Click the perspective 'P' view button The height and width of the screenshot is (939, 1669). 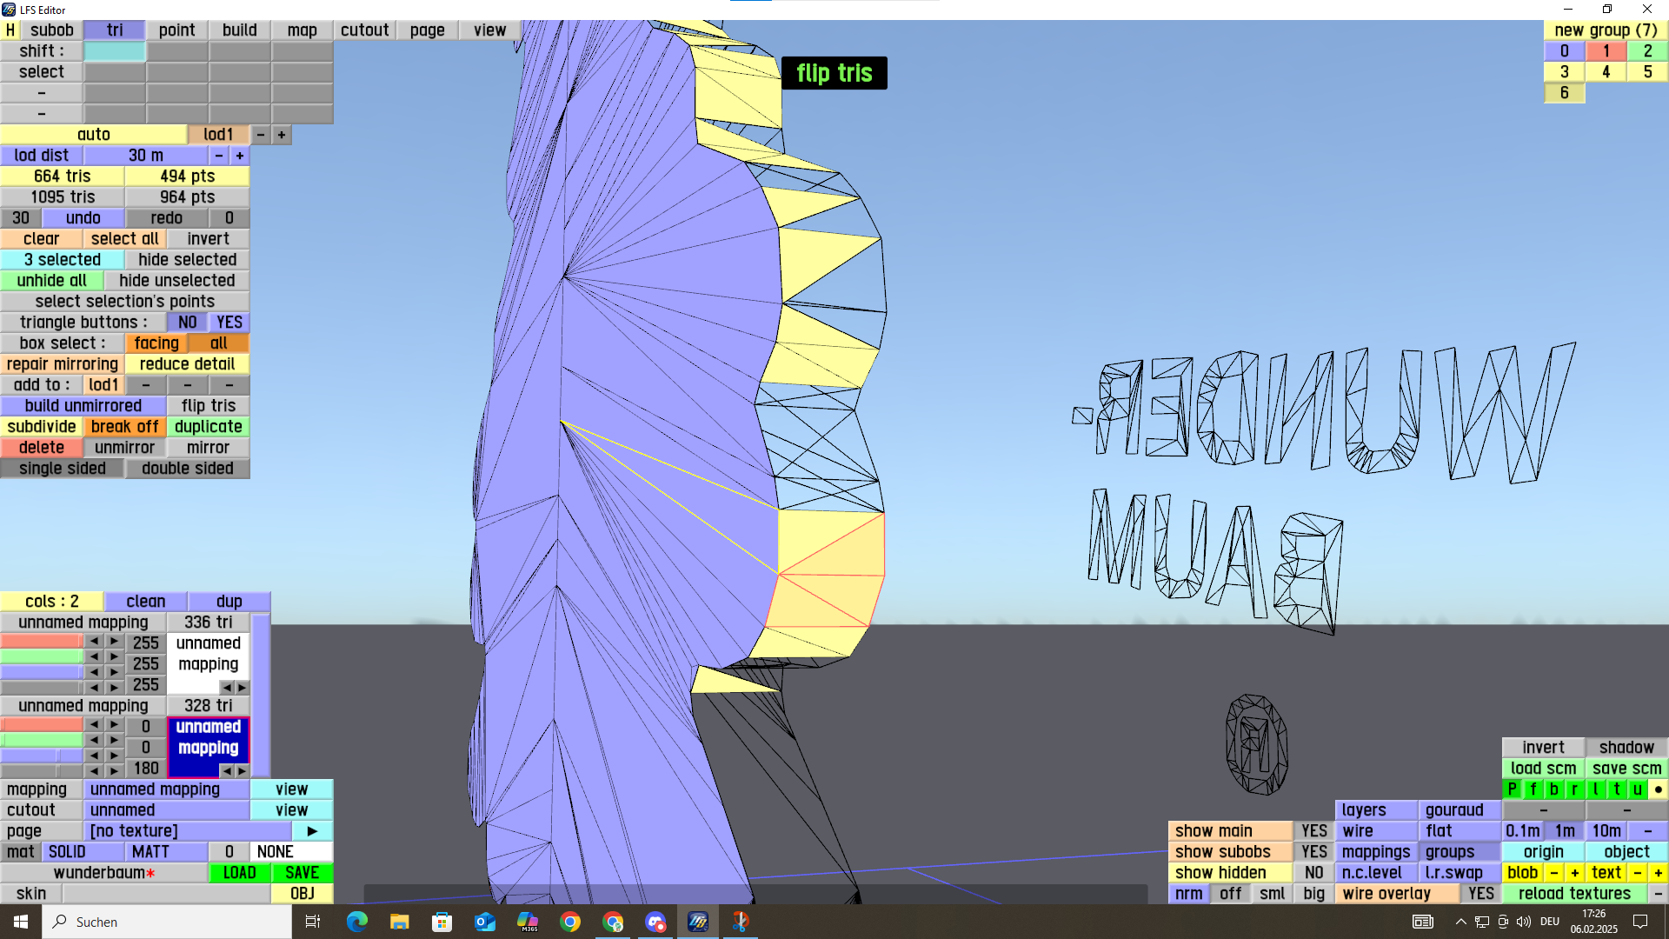[x=1513, y=789]
